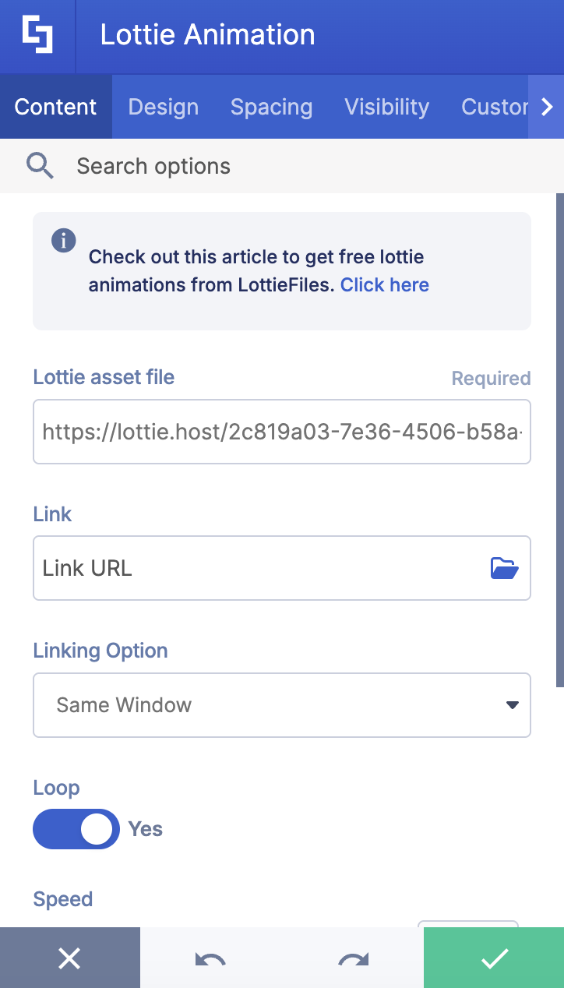This screenshot has width=564, height=988.
Task: Confirm settings with the green checkmark
Action: coord(493,958)
